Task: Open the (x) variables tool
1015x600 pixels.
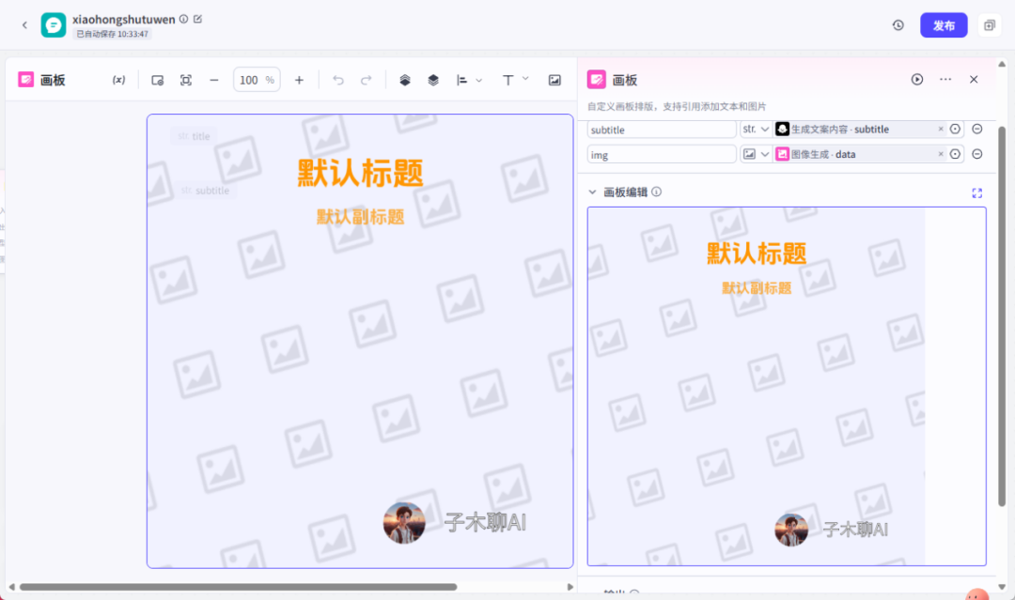Action: [x=118, y=80]
